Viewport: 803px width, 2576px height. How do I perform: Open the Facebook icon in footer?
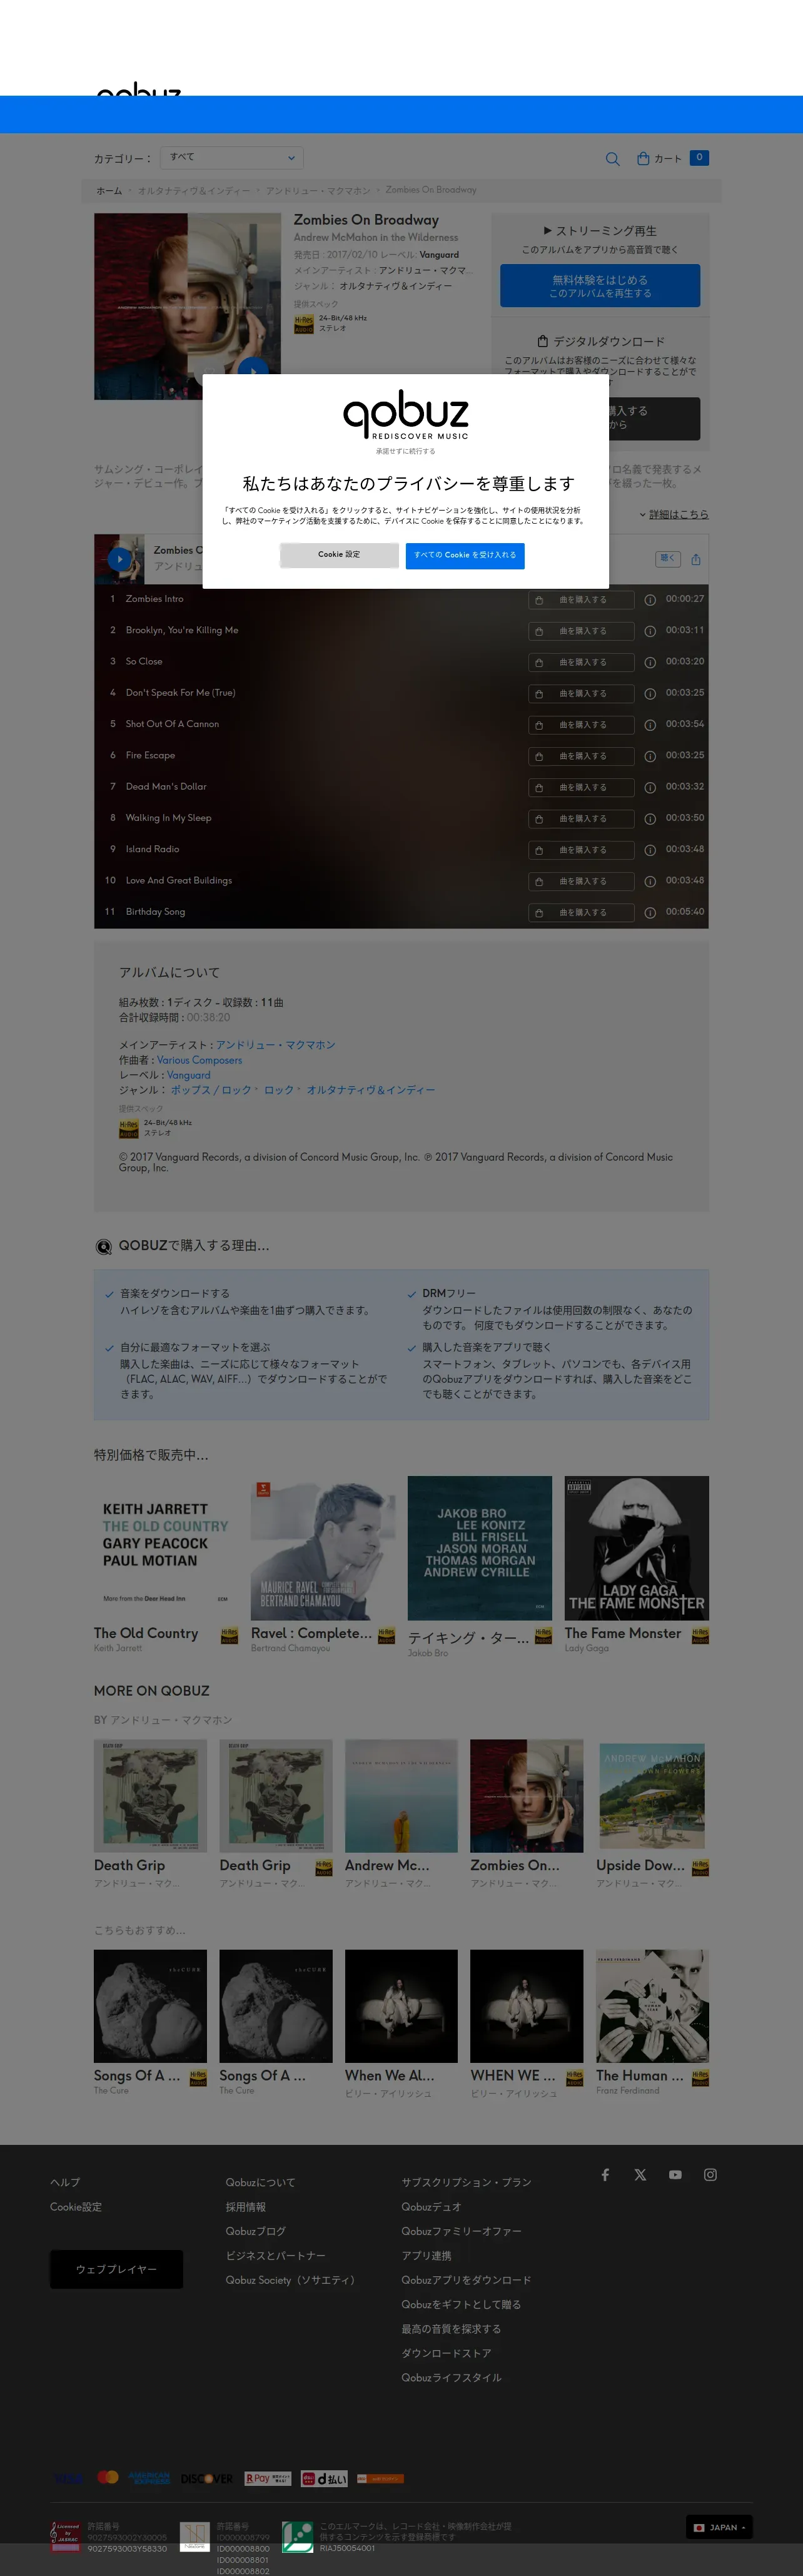(605, 2175)
